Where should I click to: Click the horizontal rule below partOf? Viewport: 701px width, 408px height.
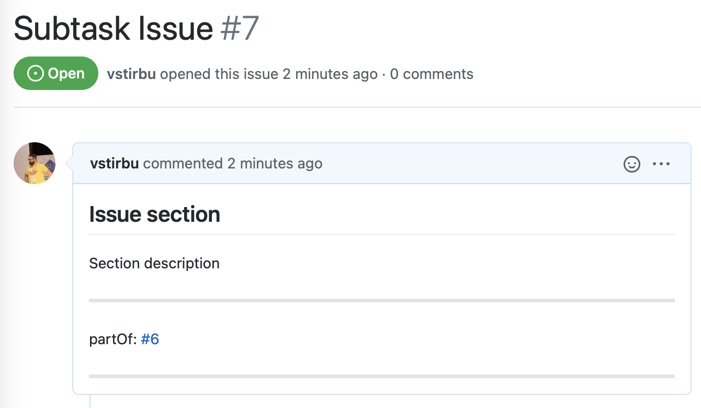(382, 376)
